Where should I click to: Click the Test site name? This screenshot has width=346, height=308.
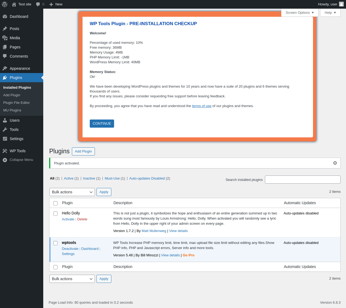[25, 4]
